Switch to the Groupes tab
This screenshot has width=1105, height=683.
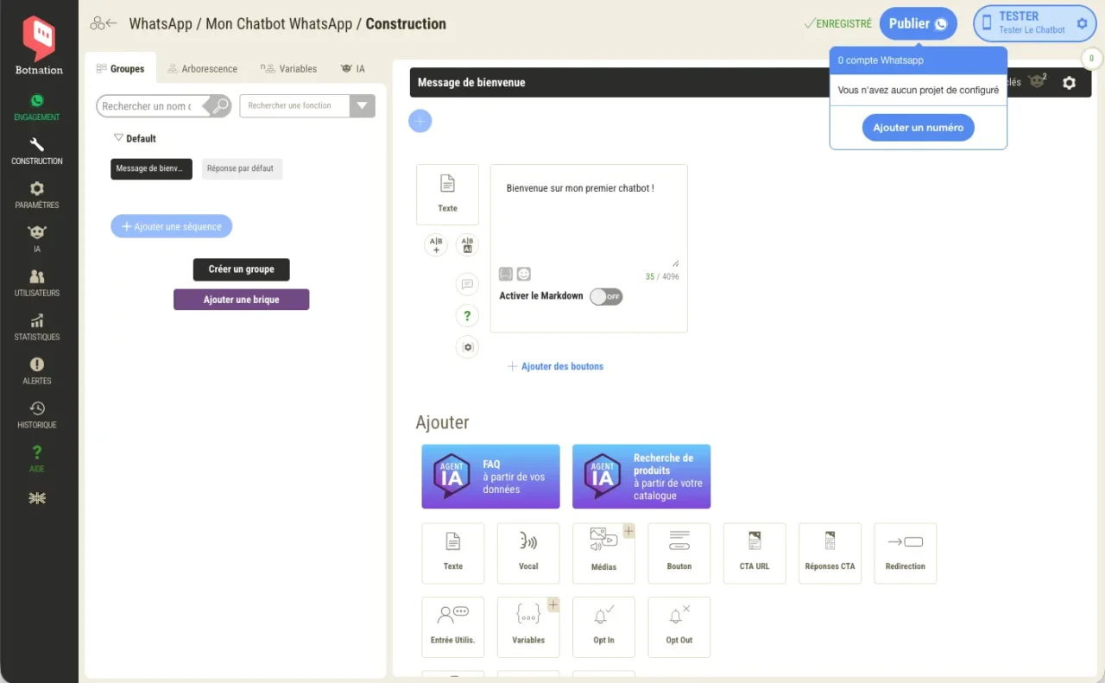(121, 68)
